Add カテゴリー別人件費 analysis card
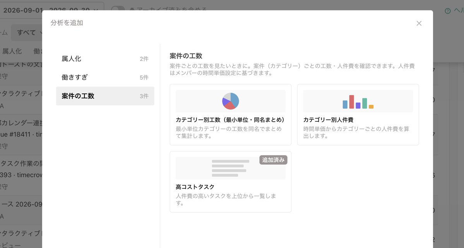Image resolution: width=464 pixels, height=248 pixels. pos(358,115)
